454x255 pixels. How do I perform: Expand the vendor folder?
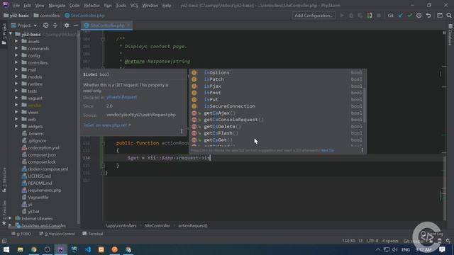point(16,105)
